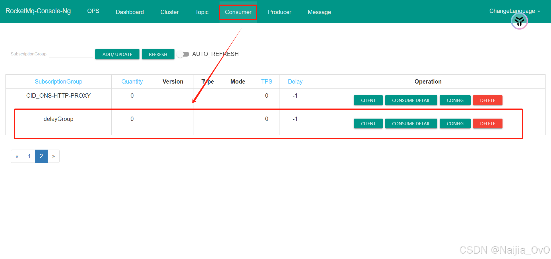
Task: Click the RocketMq-Console-Ng brand link
Action: [38, 11]
